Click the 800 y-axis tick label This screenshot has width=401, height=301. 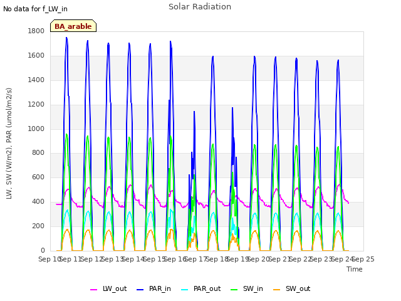(x=38, y=153)
